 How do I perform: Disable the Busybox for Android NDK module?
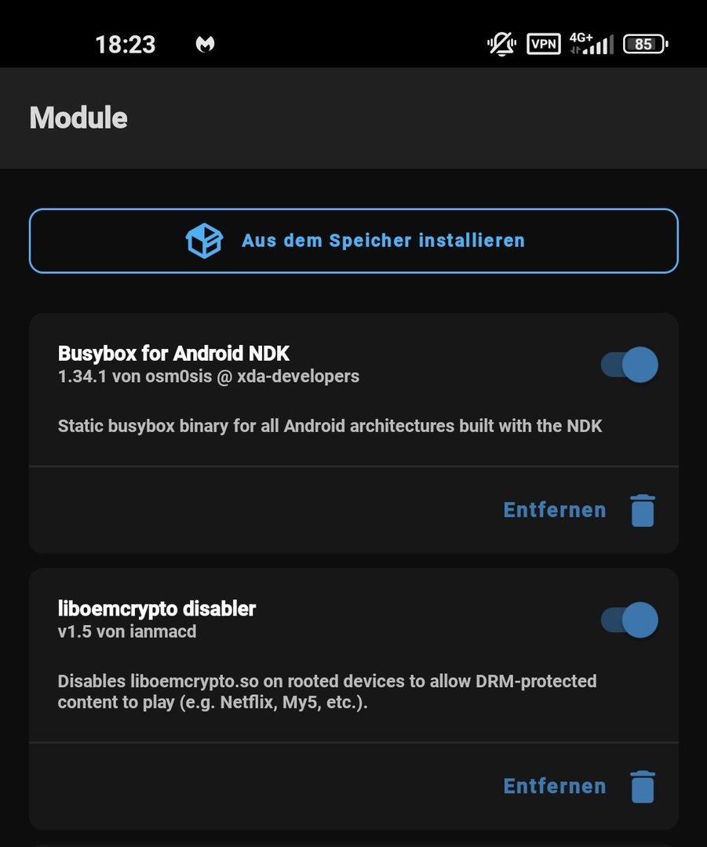(x=630, y=365)
